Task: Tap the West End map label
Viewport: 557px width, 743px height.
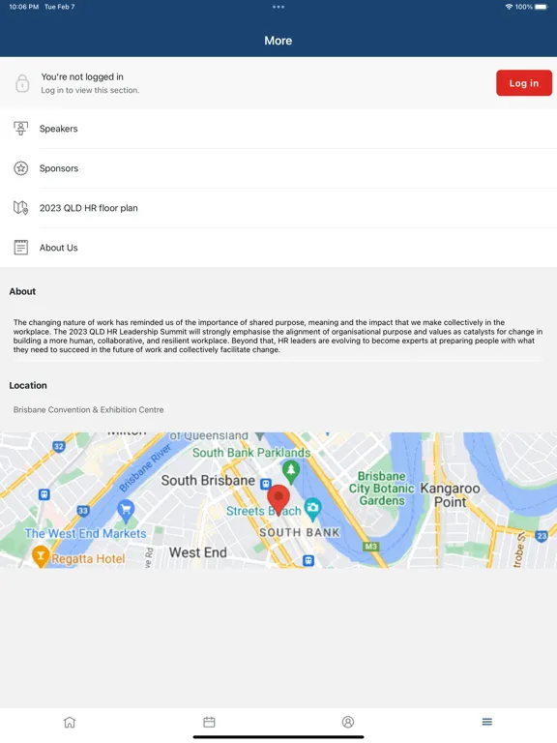Action: pos(198,552)
